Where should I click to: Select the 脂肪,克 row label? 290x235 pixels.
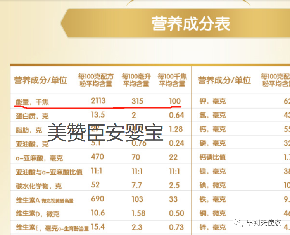click(x=29, y=130)
